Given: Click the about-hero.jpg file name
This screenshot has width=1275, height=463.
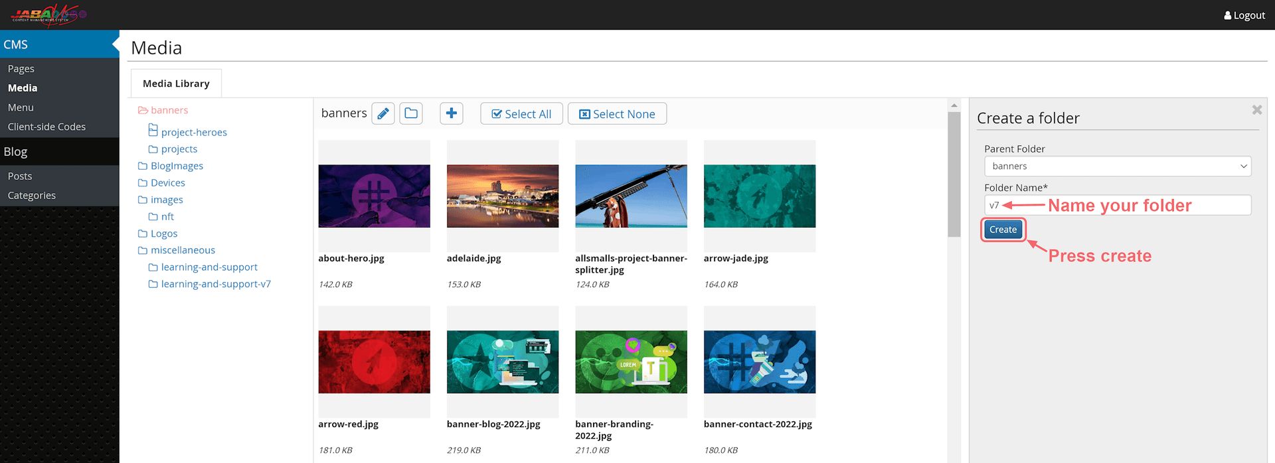Looking at the screenshot, I should point(351,259).
